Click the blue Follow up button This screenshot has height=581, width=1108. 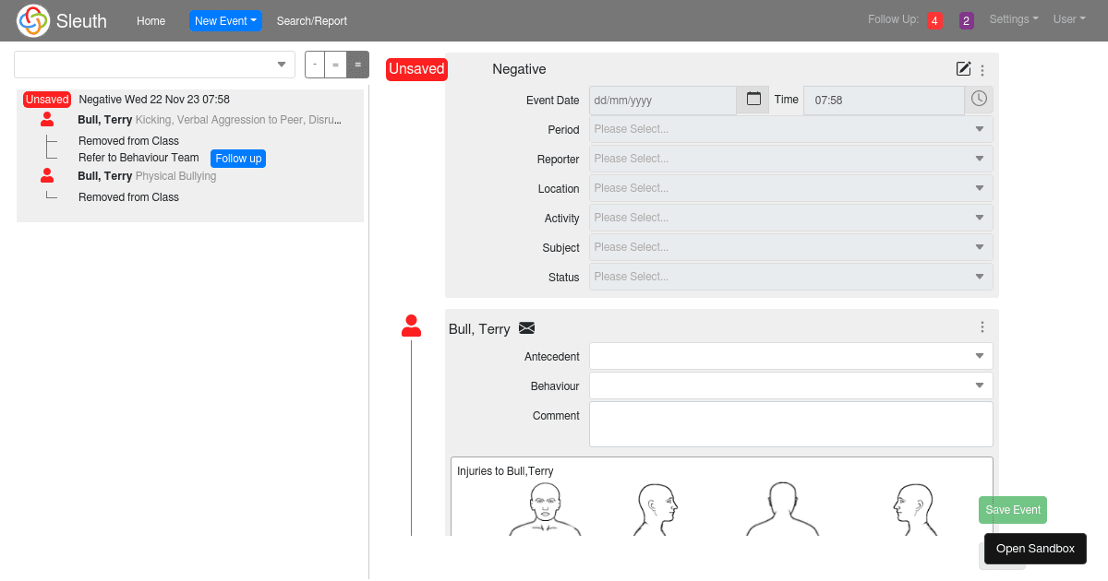(238, 159)
